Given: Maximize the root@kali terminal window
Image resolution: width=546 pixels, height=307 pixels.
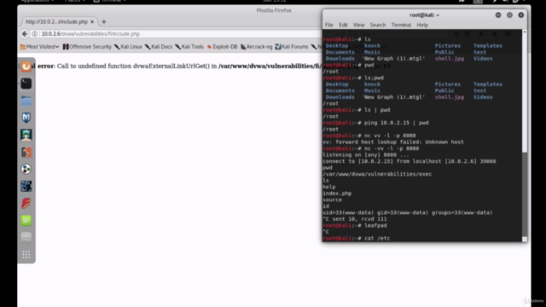Looking at the screenshot, I should point(509,15).
